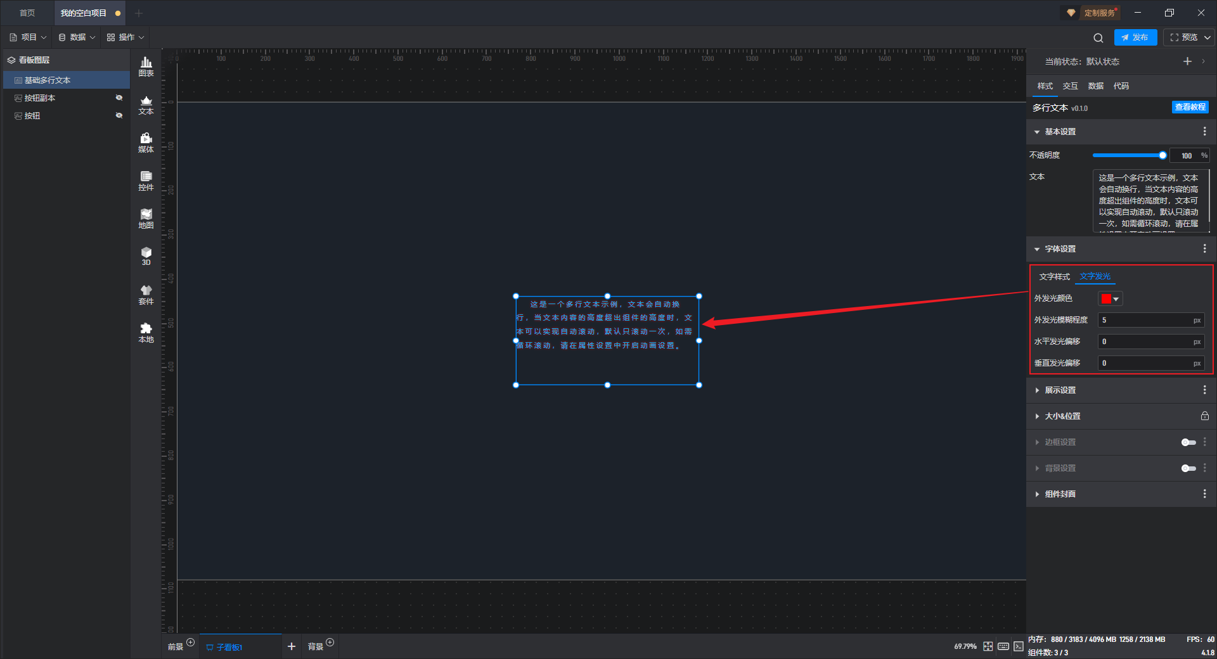Screen dimensions: 1217x659
Task: Toggle visibility of the 按钮 layer
Action: [119, 115]
